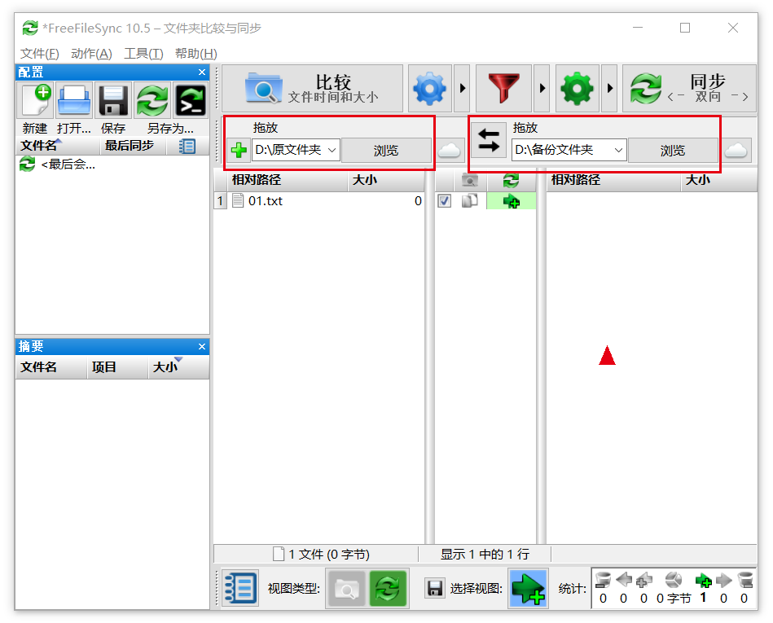Open 动作(A) menu
The image size is (773, 623).
click(x=91, y=53)
